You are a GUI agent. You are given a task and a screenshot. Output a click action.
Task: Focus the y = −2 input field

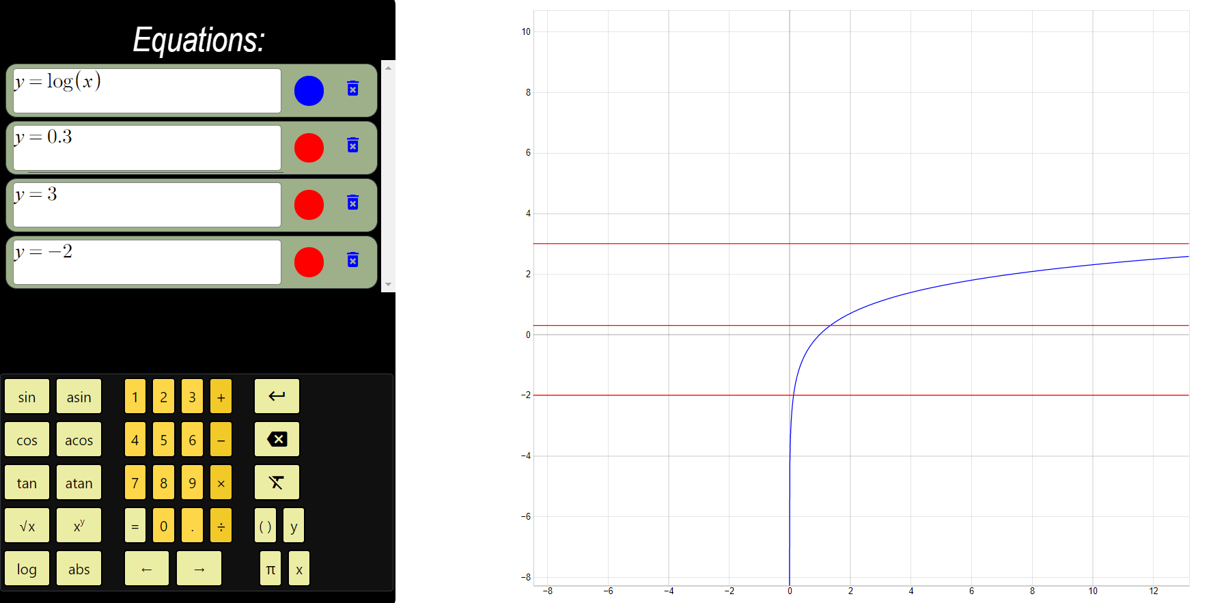[147, 262]
